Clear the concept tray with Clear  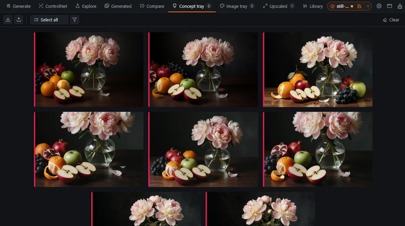[391, 20]
